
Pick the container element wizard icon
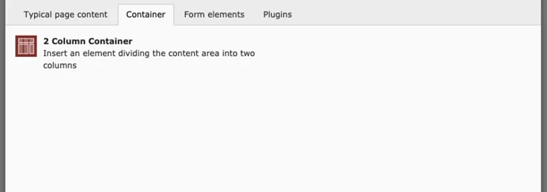(26, 46)
